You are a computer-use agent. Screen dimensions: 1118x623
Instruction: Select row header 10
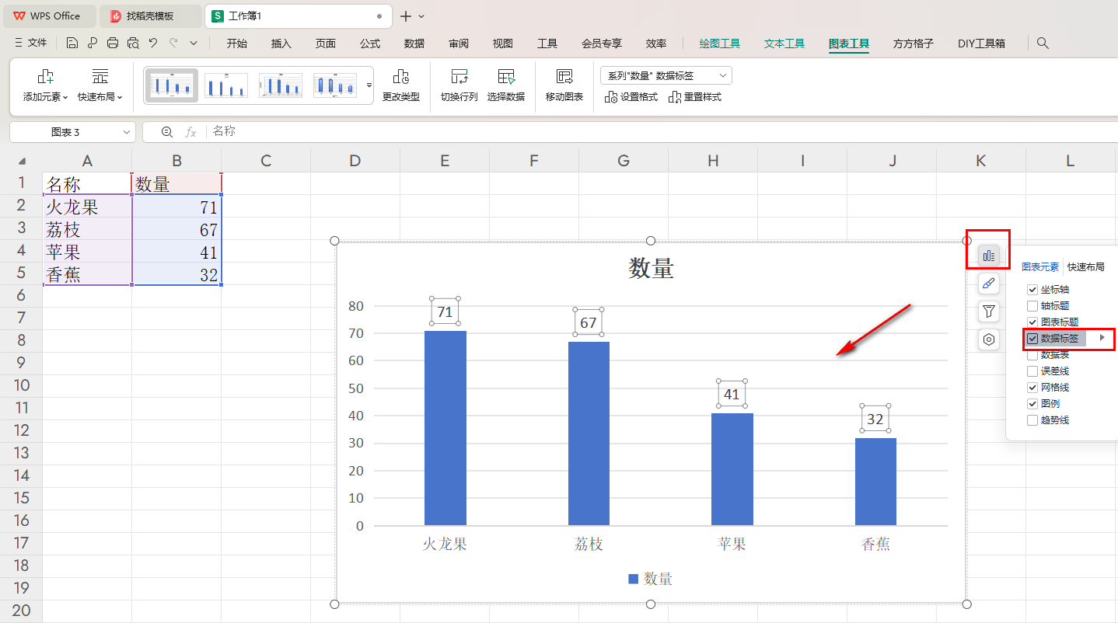pyautogui.click(x=21, y=385)
